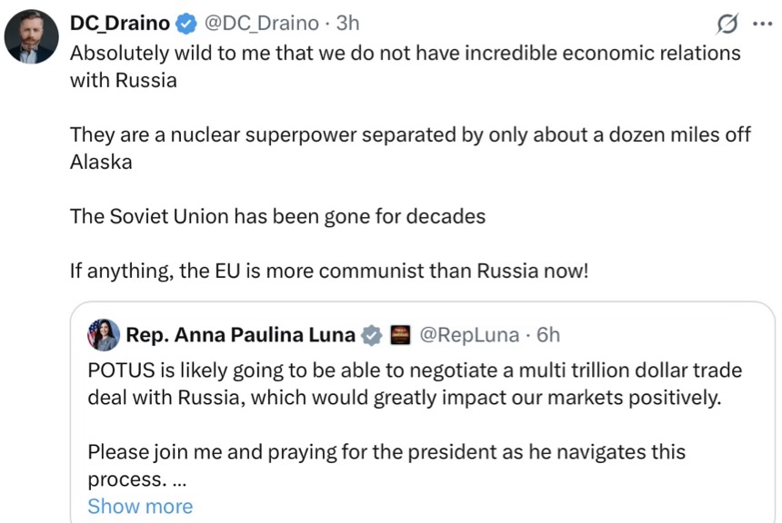Image resolution: width=782 pixels, height=523 pixels.
Task: Click the affiliation badge beside Luna's name
Action: pyautogui.click(x=399, y=335)
